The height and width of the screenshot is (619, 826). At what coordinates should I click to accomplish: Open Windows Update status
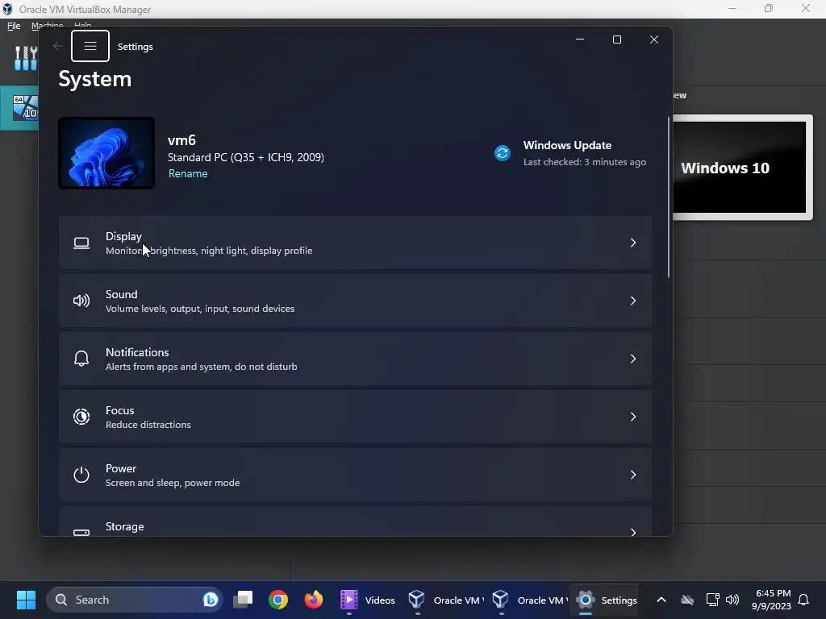pyautogui.click(x=572, y=153)
